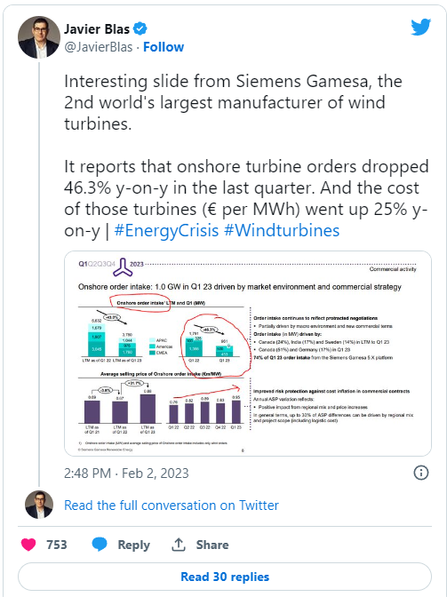Click the Reply label text
Screen dimensions: 447x597
point(133,545)
